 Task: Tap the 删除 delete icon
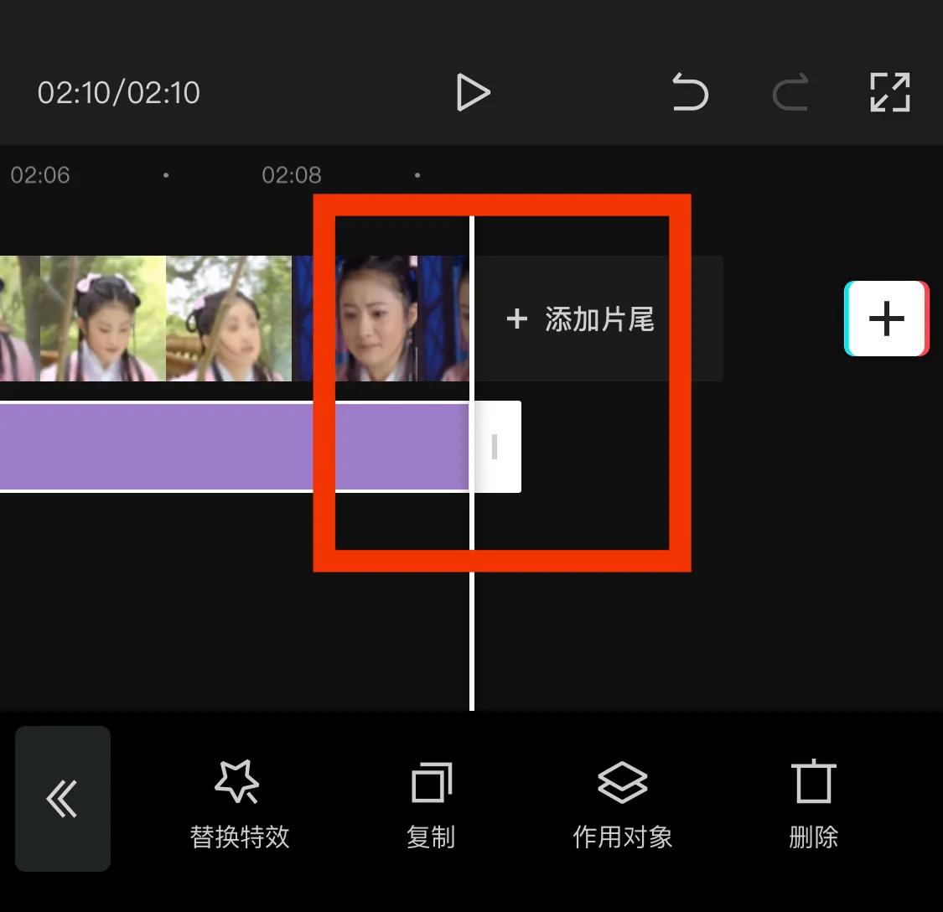812,781
